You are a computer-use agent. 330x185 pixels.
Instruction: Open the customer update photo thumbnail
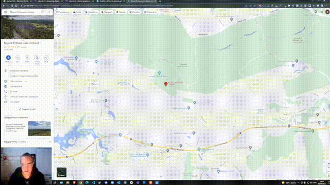39,128
